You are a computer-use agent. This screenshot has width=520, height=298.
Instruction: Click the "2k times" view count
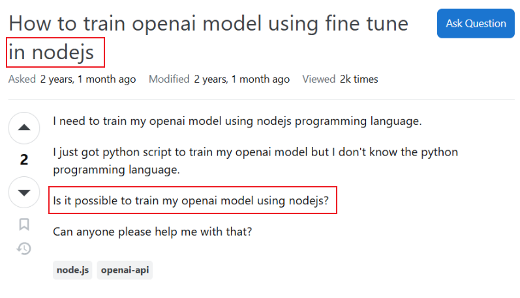click(359, 79)
